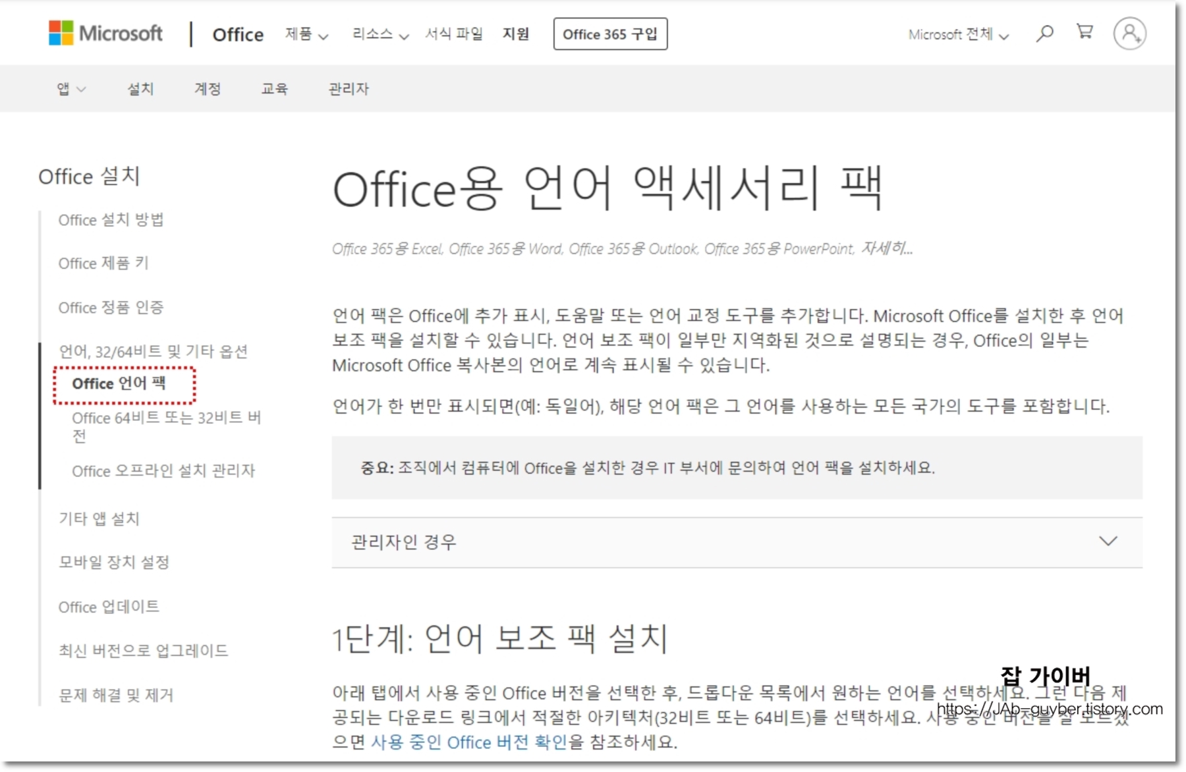This screenshot has width=1186, height=772.
Task: Select the 설치 tab
Action: coord(140,89)
